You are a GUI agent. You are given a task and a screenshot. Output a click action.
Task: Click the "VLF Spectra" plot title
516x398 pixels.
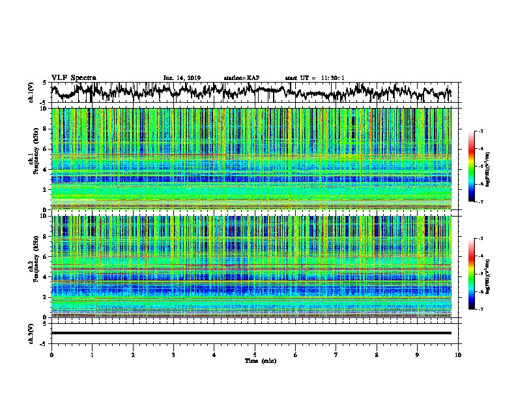[74, 78]
